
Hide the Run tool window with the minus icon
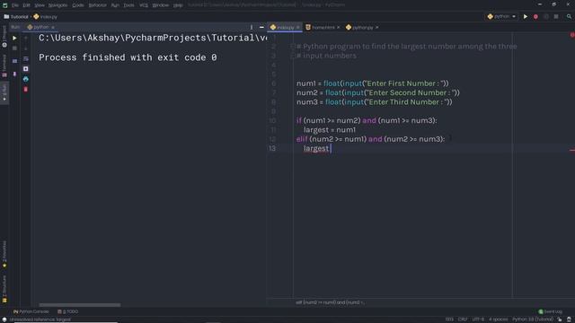pyautogui.click(x=261, y=27)
